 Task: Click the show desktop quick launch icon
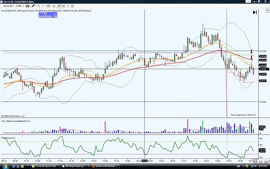[x=14, y=166]
